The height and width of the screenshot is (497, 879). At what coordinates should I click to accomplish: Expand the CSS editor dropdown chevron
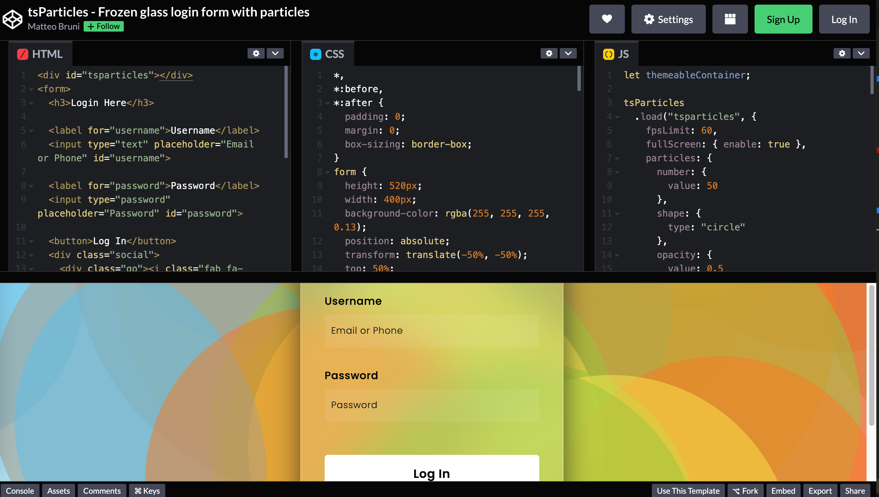point(568,53)
